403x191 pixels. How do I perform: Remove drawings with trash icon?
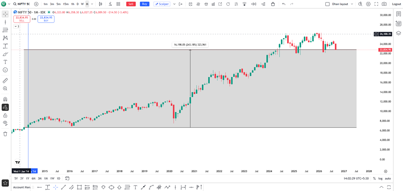point(5,134)
